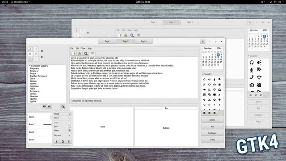Click the large headphones icon in the background window

tap(252, 63)
